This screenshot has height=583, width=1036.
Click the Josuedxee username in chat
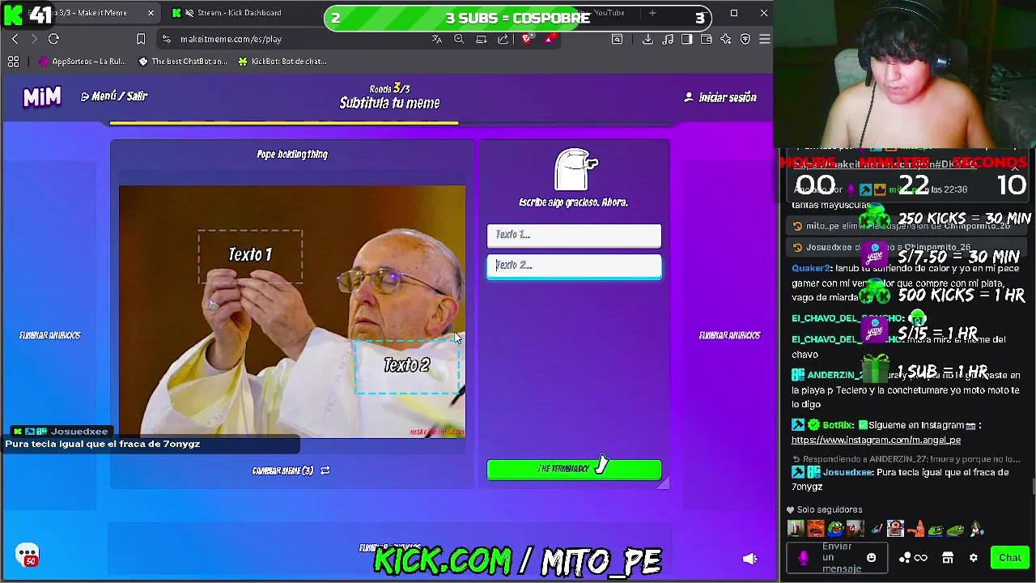point(848,472)
